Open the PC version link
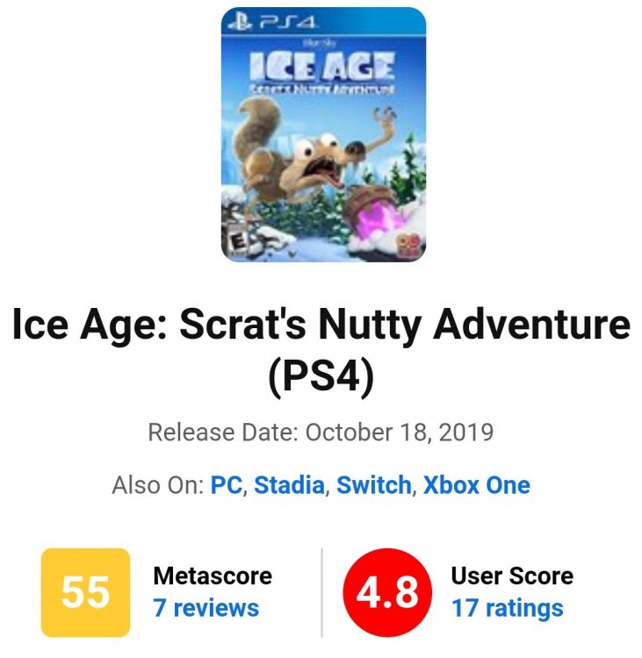The height and width of the screenshot is (658, 642). point(227,484)
